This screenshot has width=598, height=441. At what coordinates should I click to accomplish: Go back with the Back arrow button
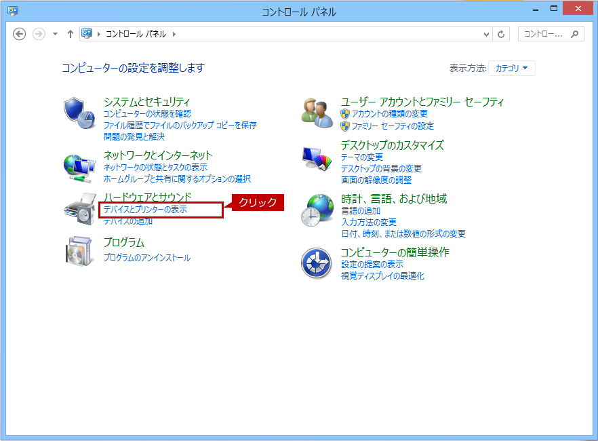[x=20, y=34]
